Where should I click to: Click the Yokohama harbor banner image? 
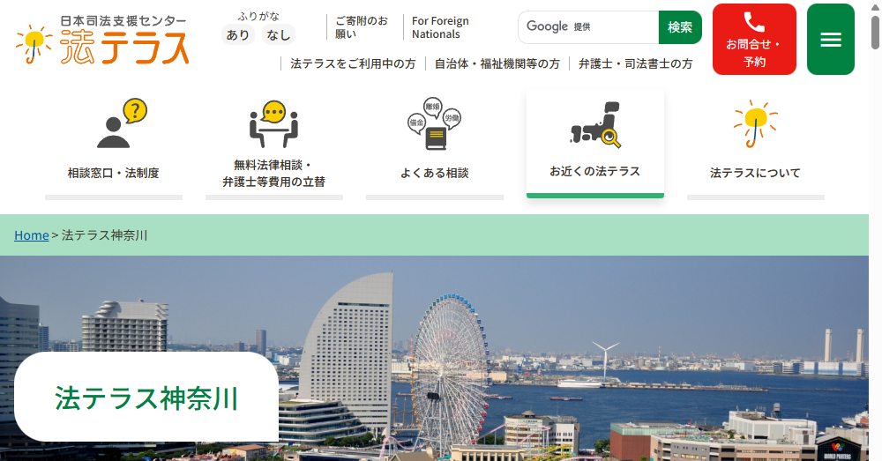(x=573, y=353)
